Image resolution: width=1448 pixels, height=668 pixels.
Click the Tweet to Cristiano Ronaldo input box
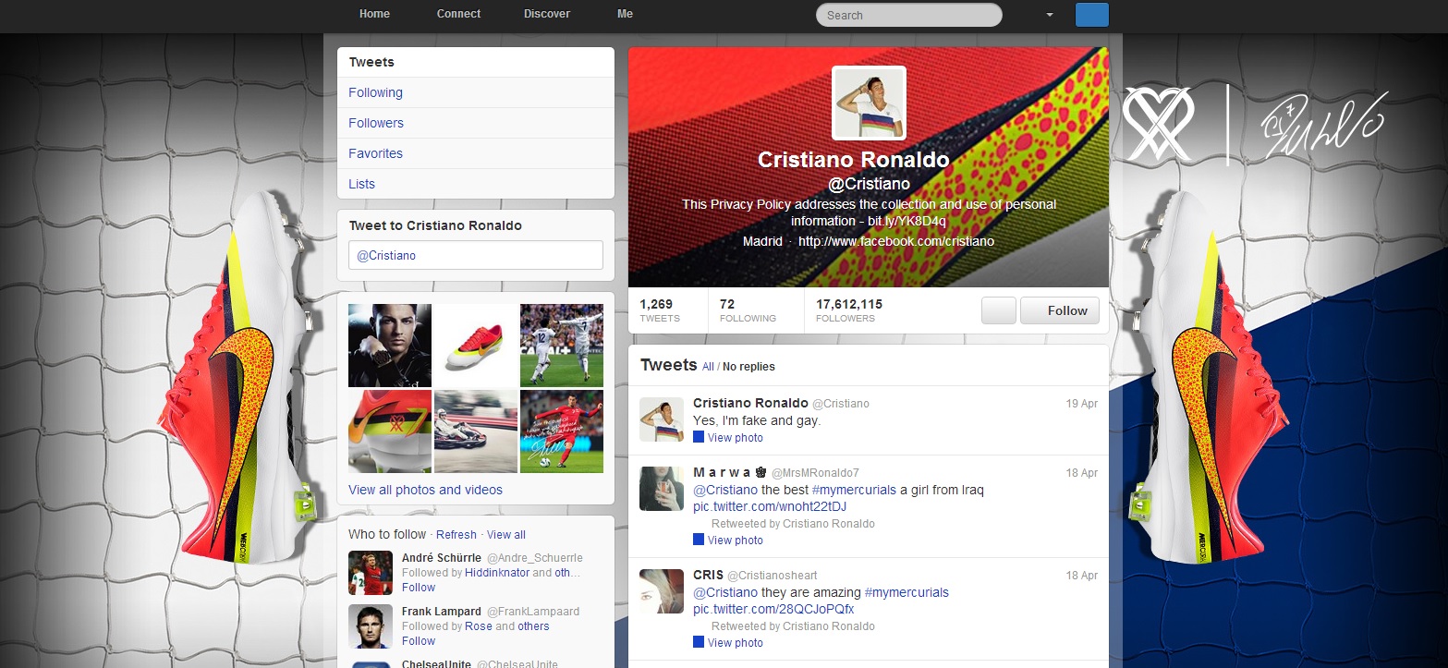pos(476,255)
